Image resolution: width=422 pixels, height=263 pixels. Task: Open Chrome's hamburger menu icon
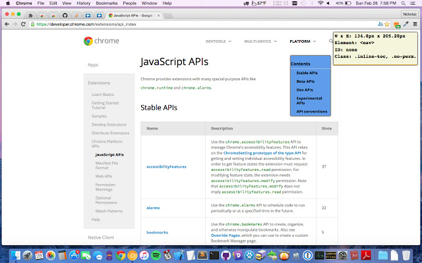coord(414,24)
